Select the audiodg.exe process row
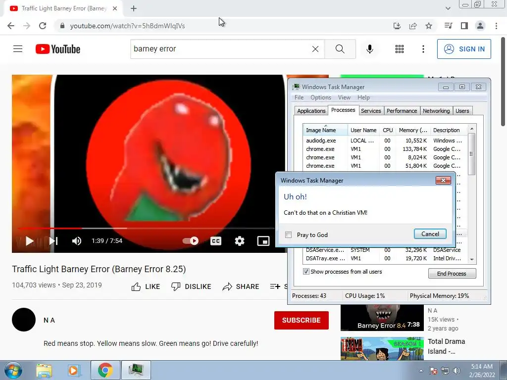The width and height of the screenshot is (507, 380). [385, 141]
